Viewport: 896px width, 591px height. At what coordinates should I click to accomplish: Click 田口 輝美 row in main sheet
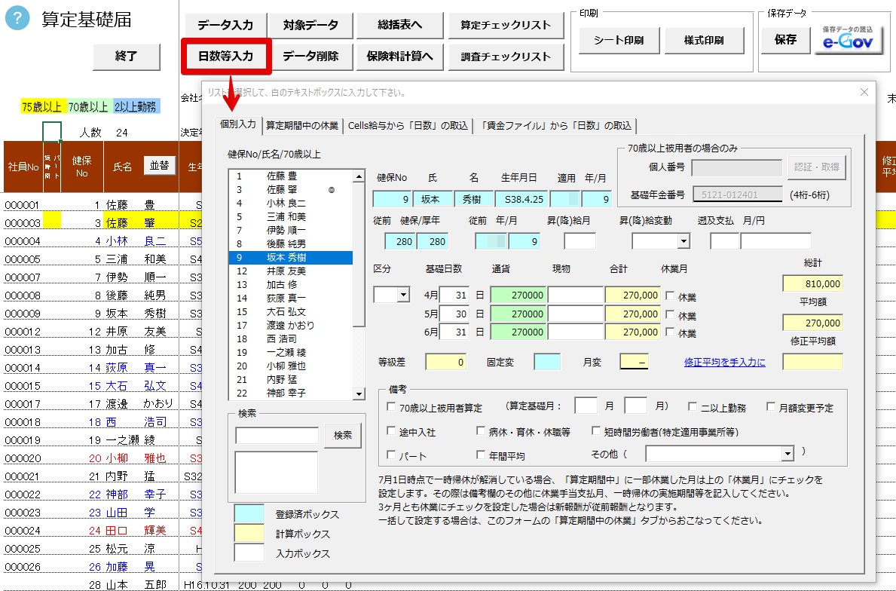[x=91, y=531]
